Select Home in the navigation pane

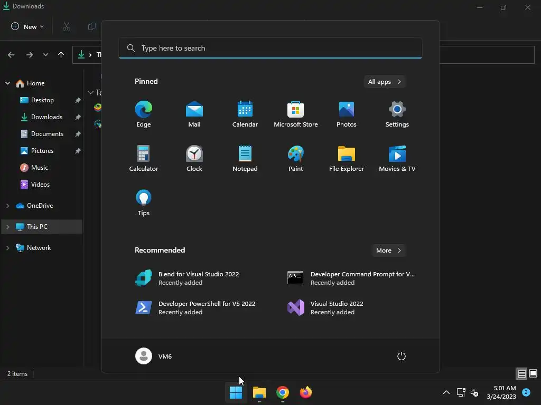(x=35, y=83)
